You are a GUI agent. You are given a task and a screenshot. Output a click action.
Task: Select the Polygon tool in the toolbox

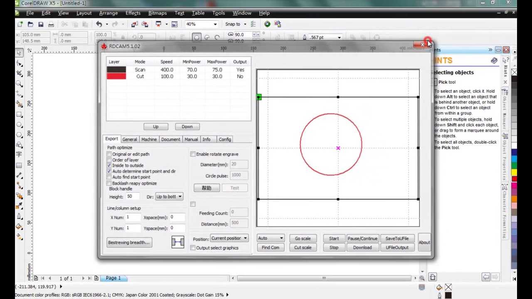20,135
